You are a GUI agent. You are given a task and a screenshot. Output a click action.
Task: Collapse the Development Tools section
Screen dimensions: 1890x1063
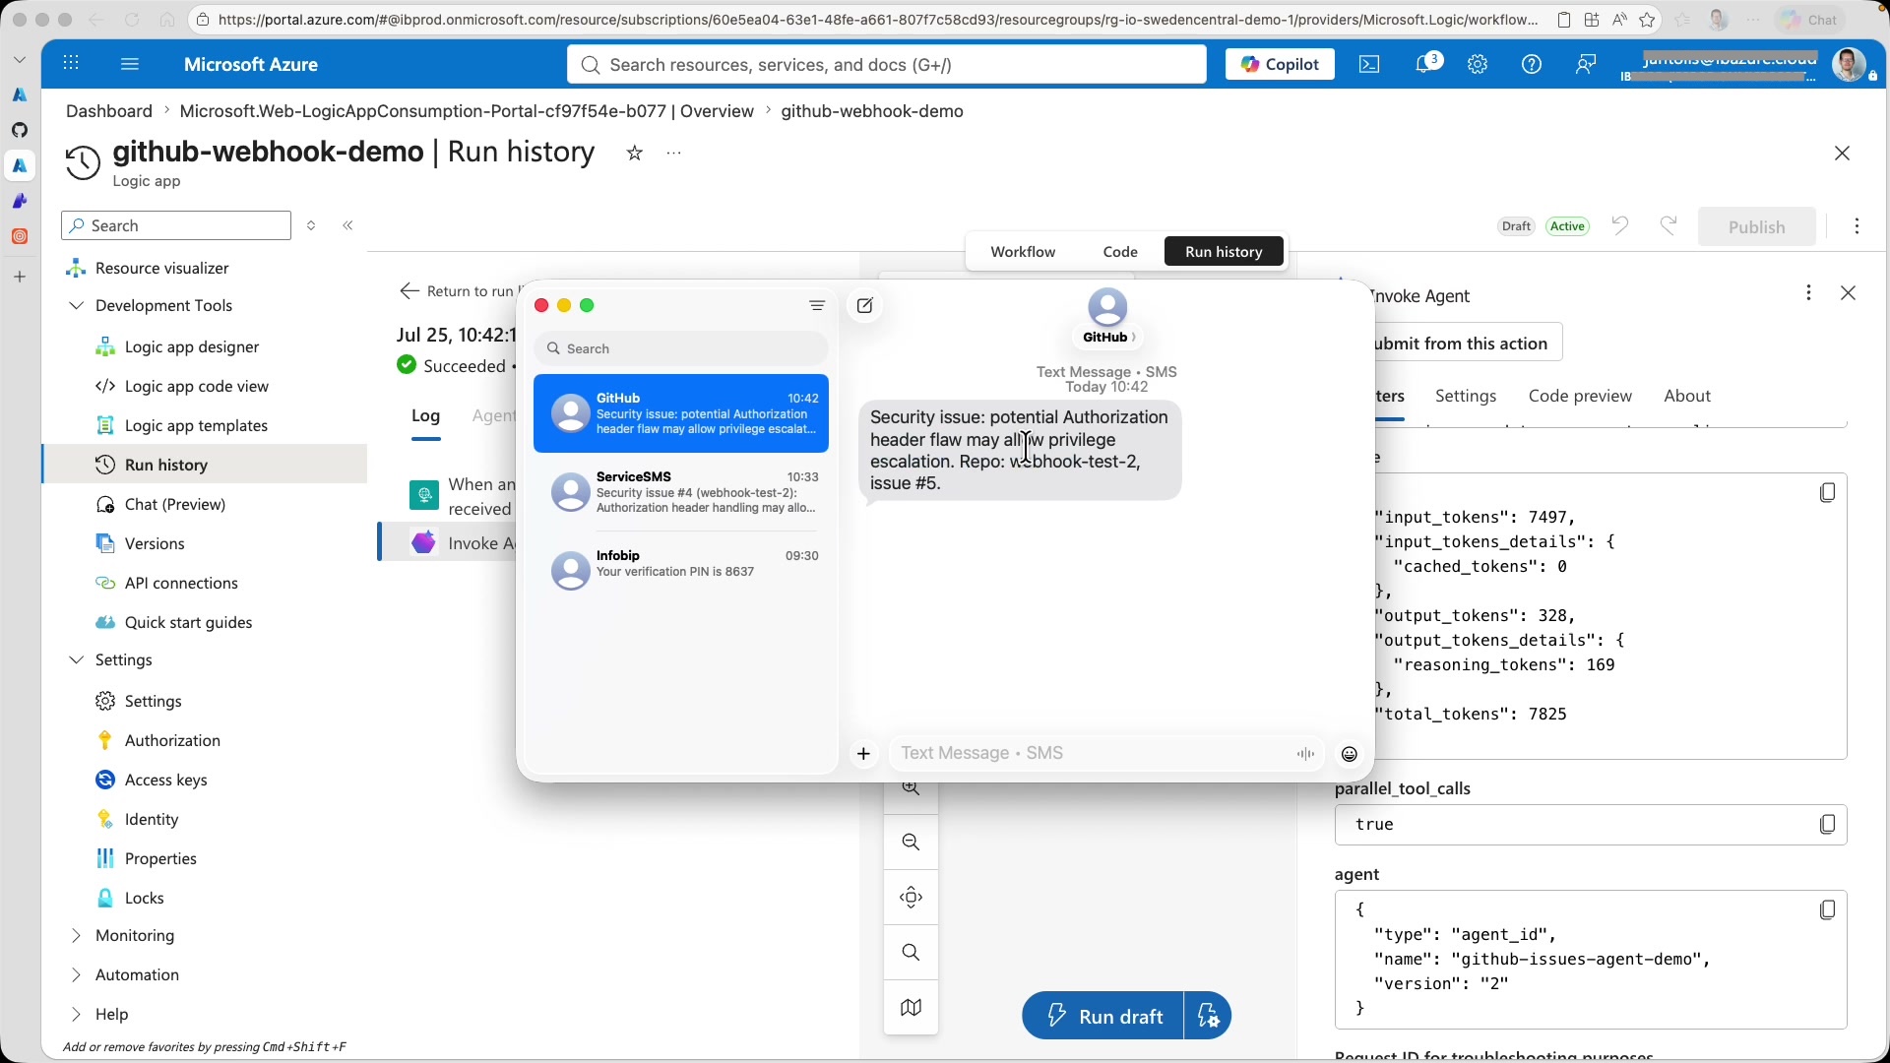pyautogui.click(x=76, y=306)
